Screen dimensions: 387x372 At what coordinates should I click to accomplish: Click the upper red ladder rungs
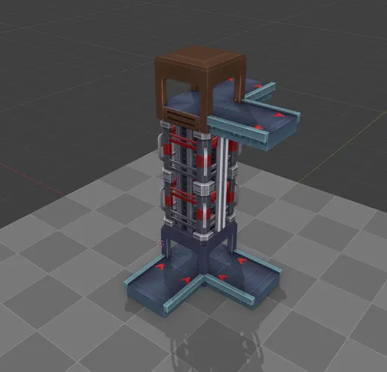pyautogui.click(x=183, y=141)
